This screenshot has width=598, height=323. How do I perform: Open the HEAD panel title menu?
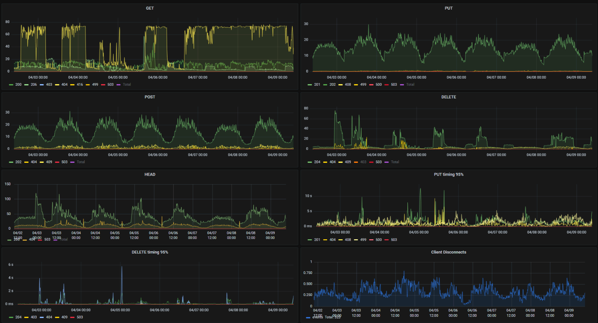[150, 174]
